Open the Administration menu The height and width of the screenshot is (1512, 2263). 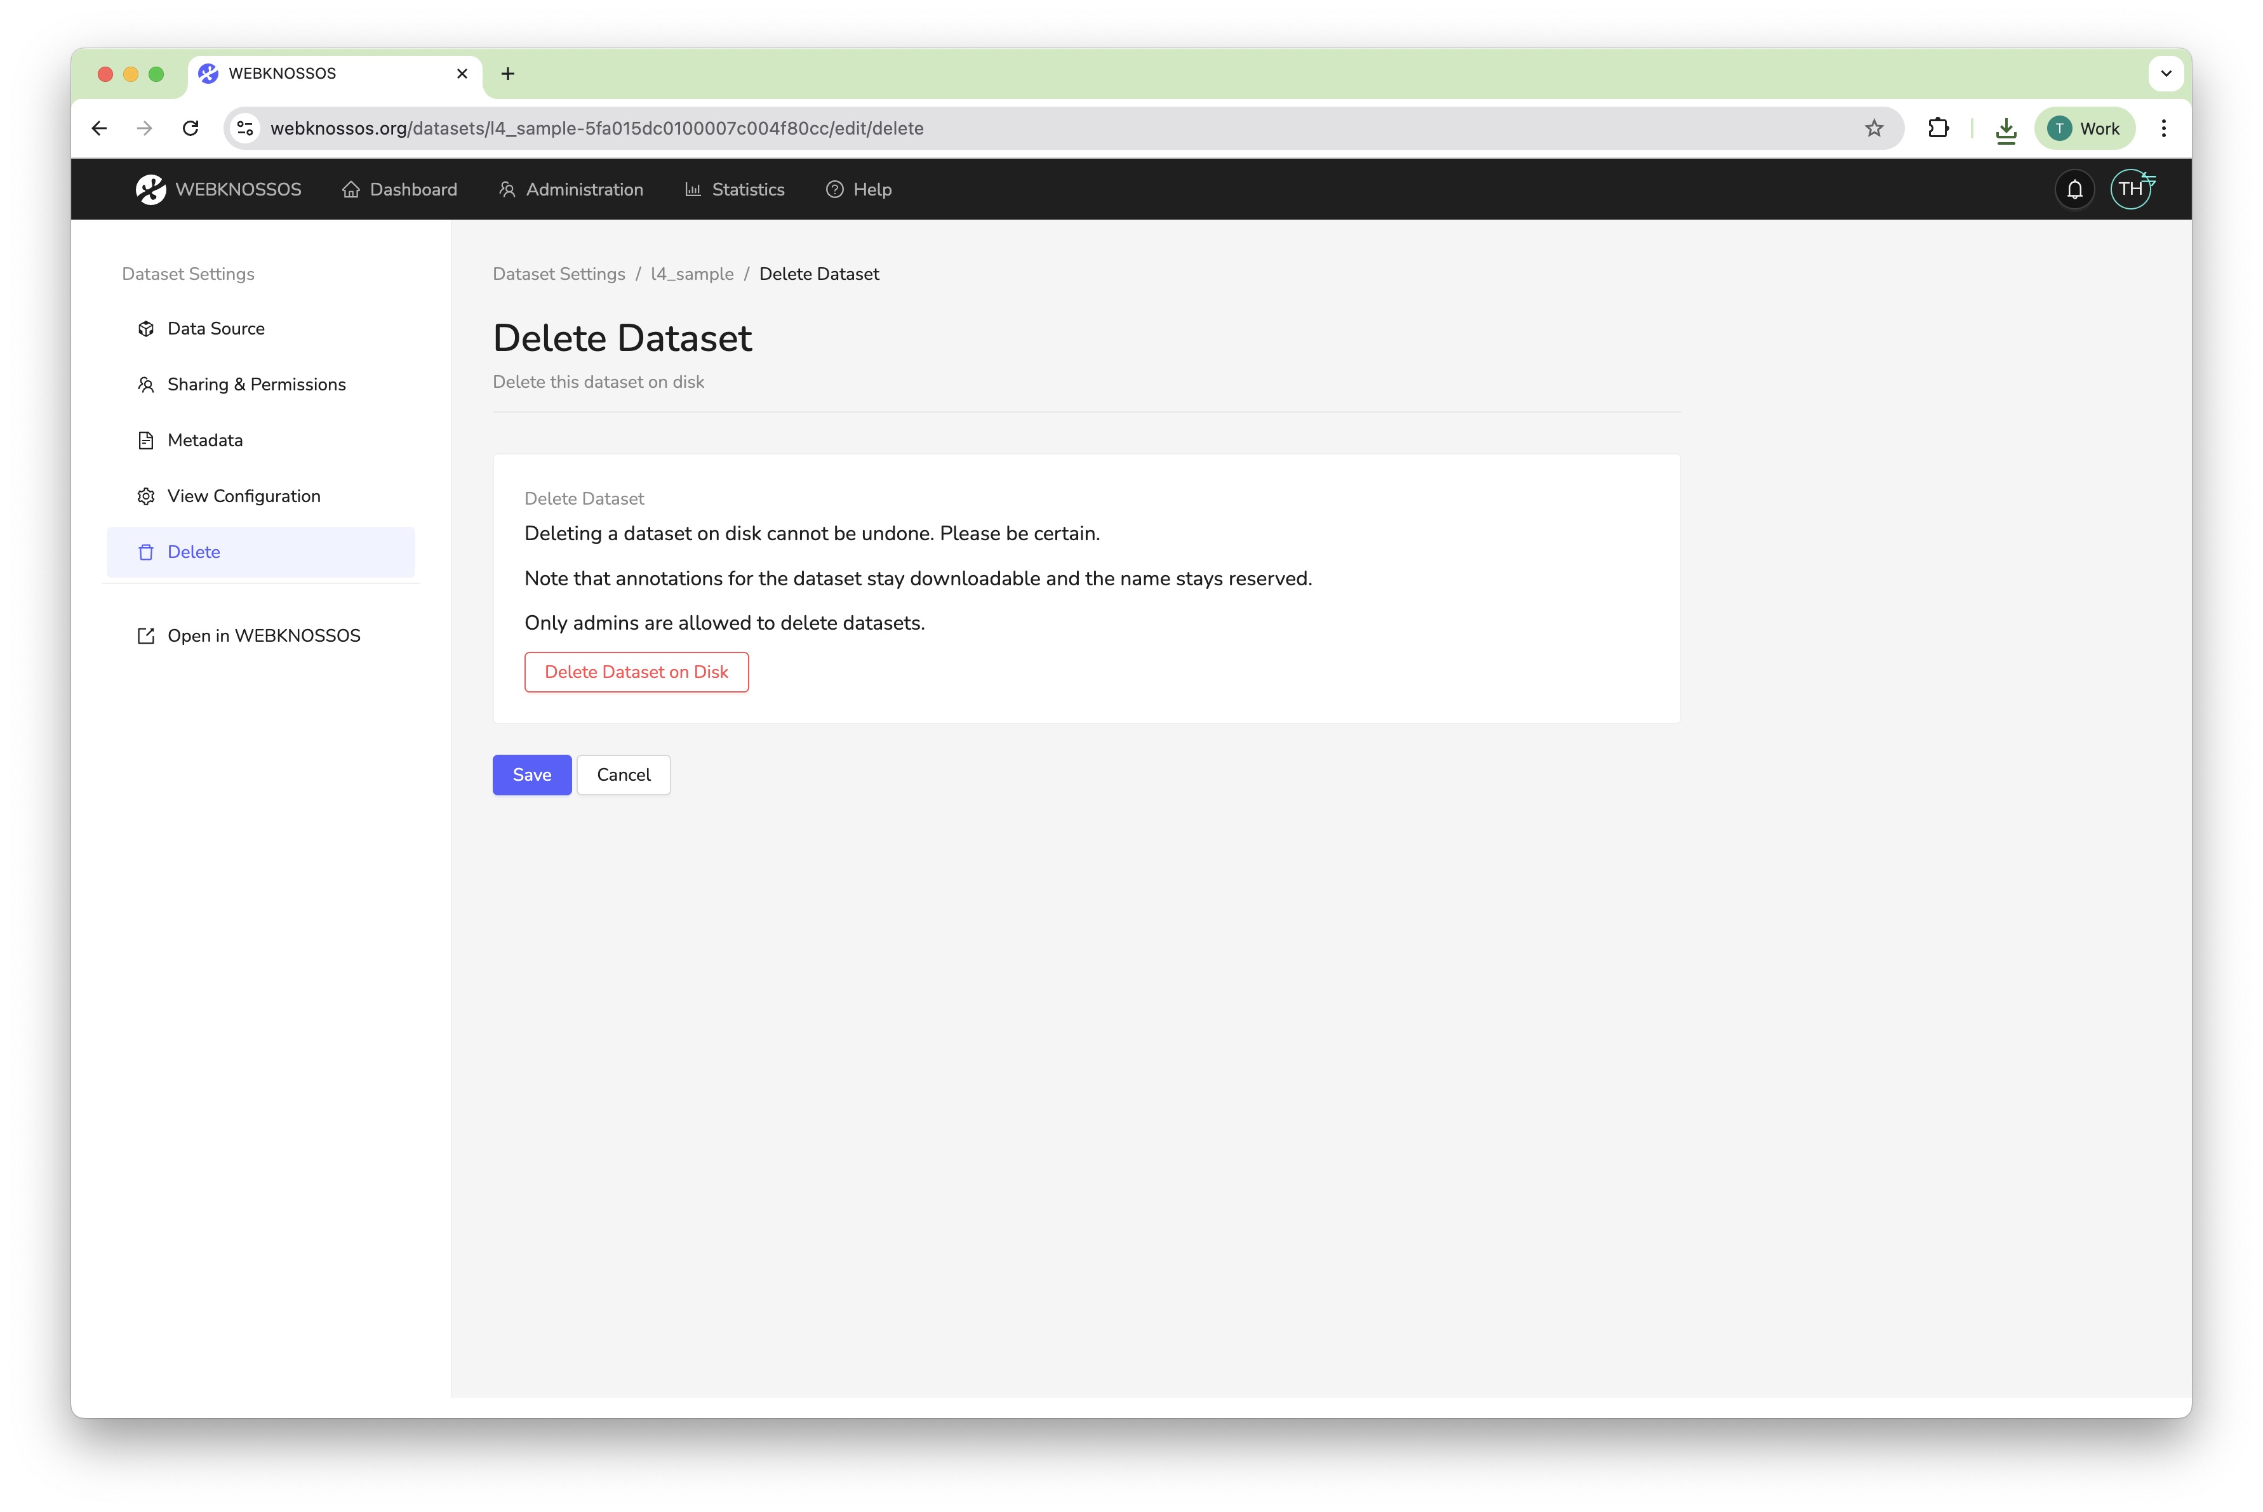click(x=571, y=189)
